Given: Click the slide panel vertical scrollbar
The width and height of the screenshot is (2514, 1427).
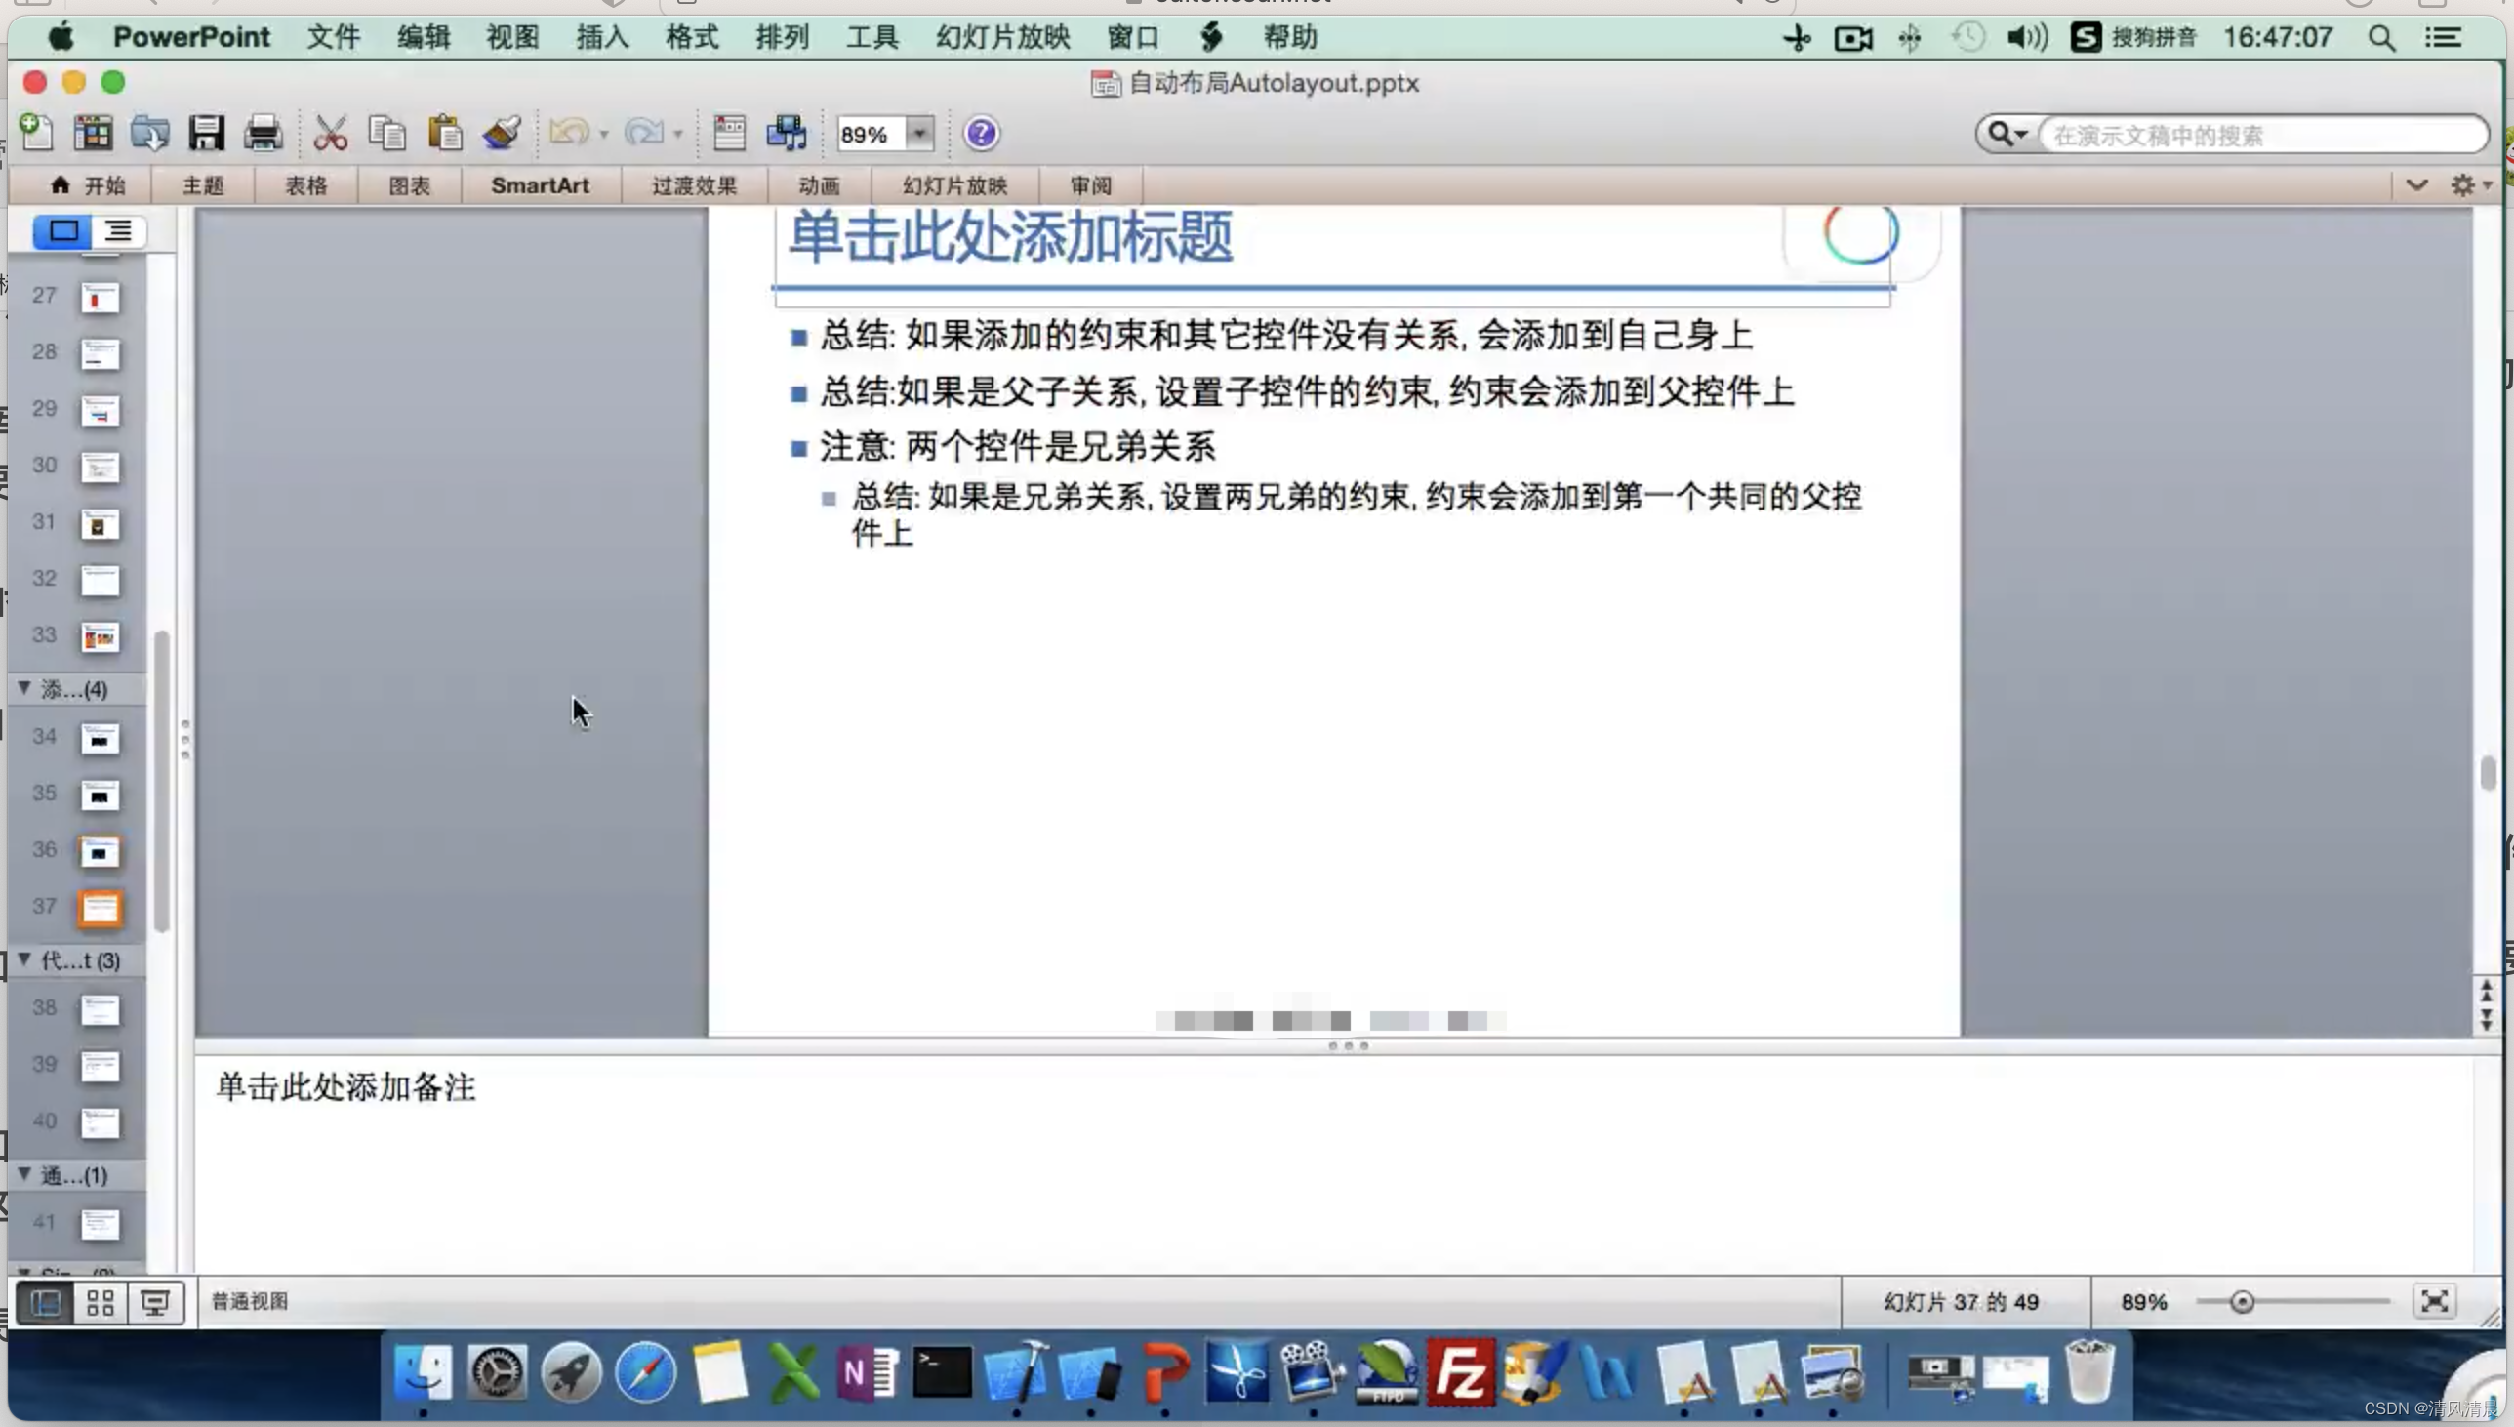Looking at the screenshot, I should [162, 779].
